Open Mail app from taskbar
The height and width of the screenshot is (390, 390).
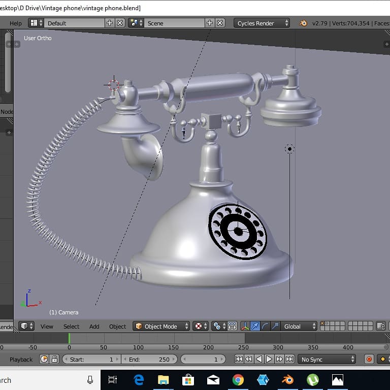tap(213, 380)
